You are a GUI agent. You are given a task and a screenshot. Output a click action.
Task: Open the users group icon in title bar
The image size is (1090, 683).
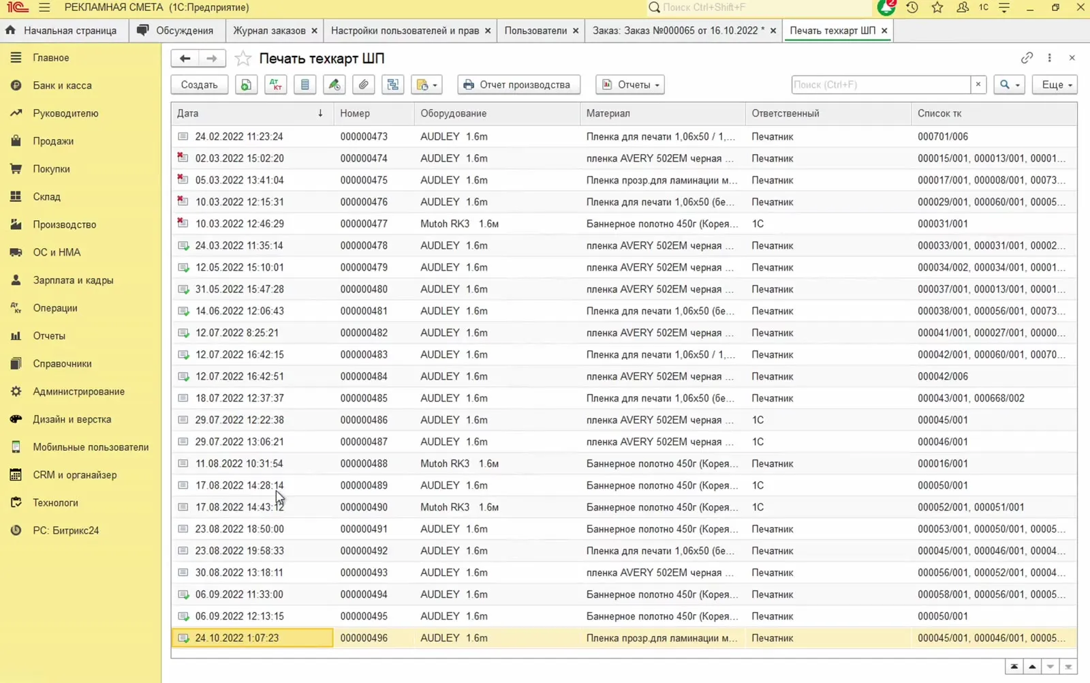pyautogui.click(x=963, y=7)
